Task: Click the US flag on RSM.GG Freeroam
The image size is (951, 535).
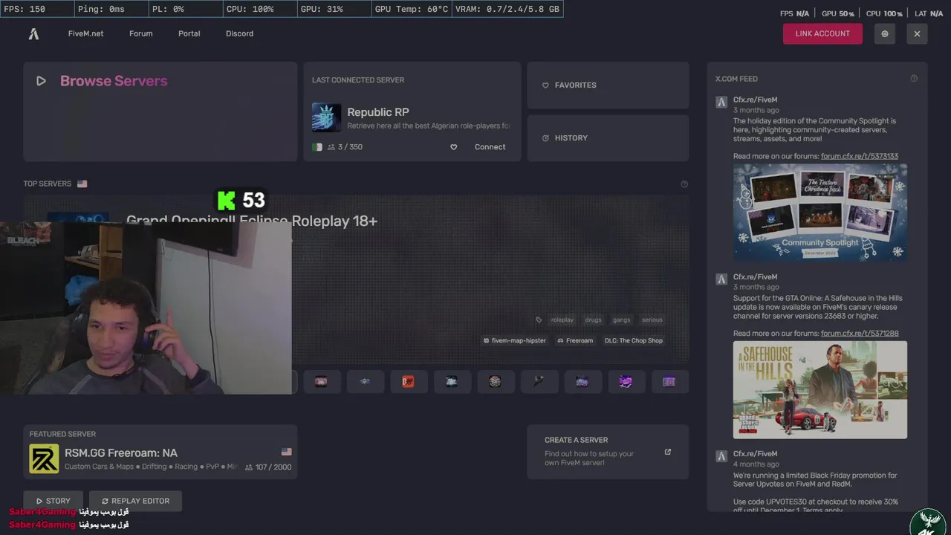Action: click(x=286, y=452)
